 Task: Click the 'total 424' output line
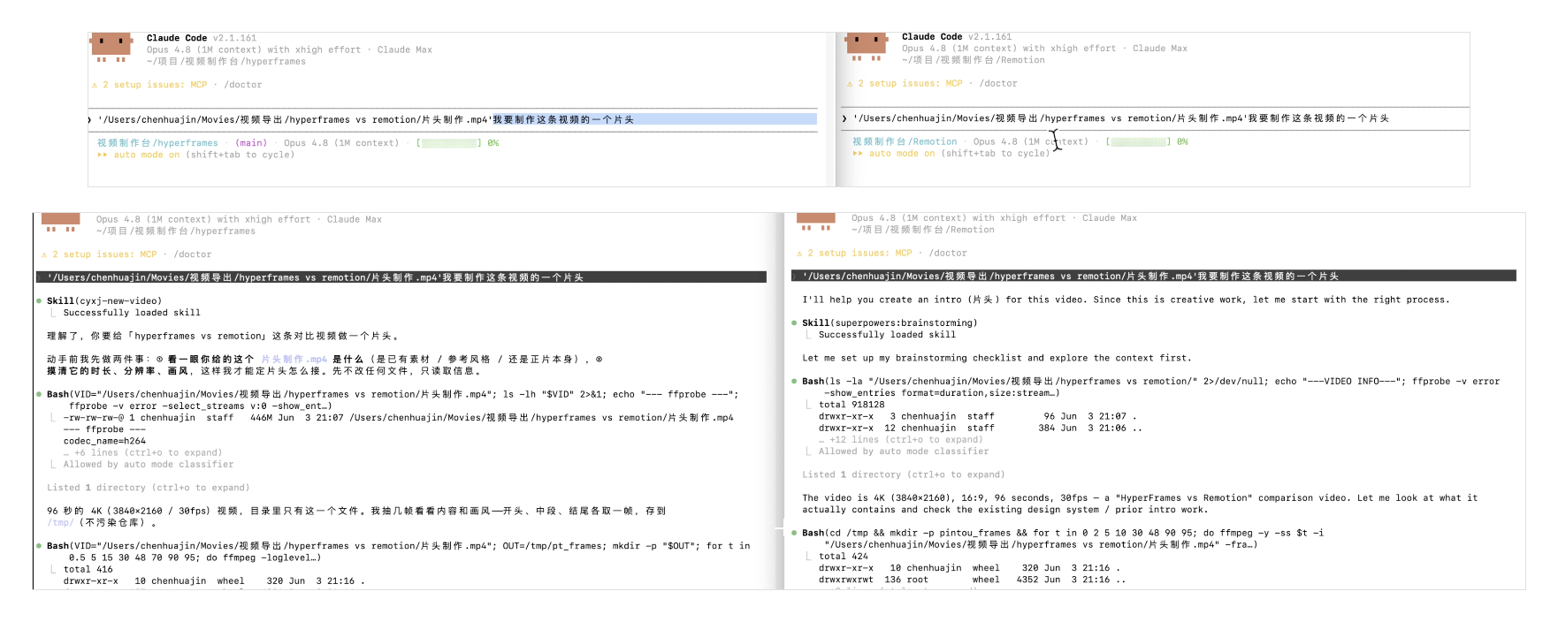(x=844, y=557)
